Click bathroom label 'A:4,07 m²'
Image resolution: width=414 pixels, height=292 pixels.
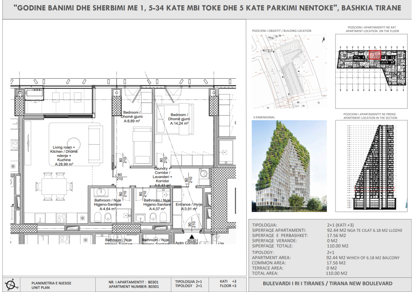pos(157,209)
